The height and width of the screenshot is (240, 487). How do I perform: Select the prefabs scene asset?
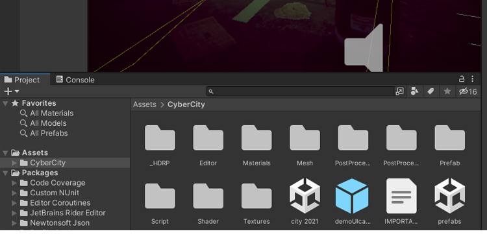click(450, 196)
